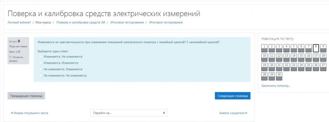Click the 'Мои курсы' breadcrumb text
The height and width of the screenshot is (122, 329).
pos(43,22)
